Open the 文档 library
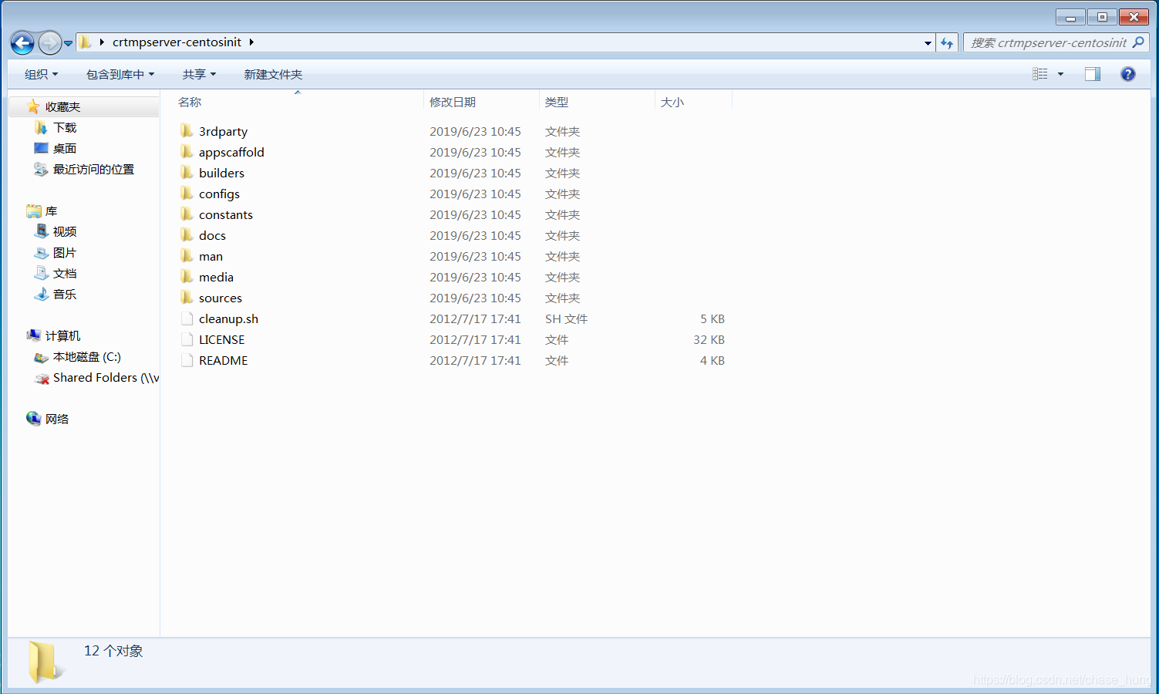 (65, 274)
